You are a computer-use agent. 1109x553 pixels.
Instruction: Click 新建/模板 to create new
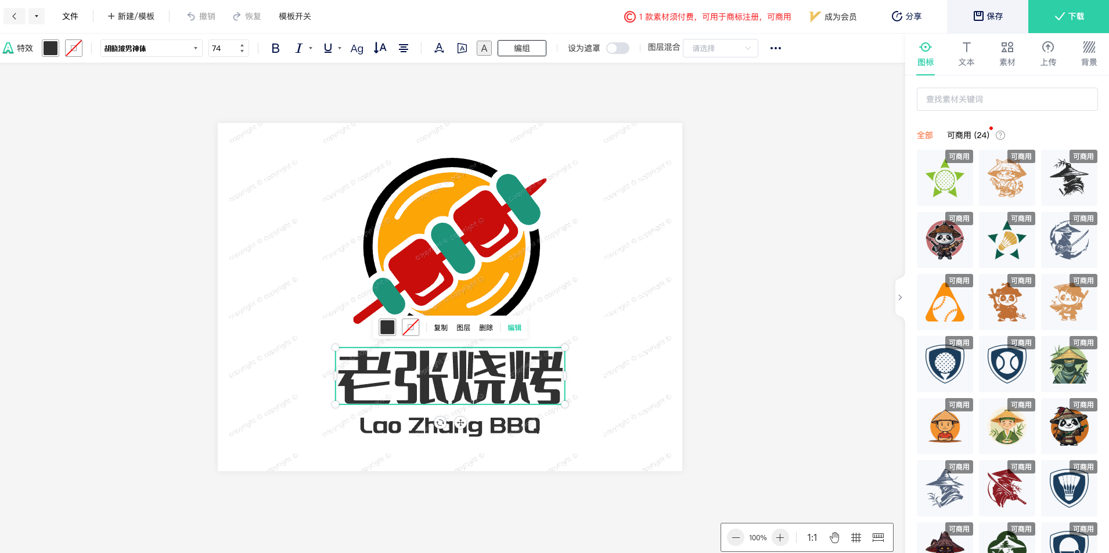pos(131,16)
